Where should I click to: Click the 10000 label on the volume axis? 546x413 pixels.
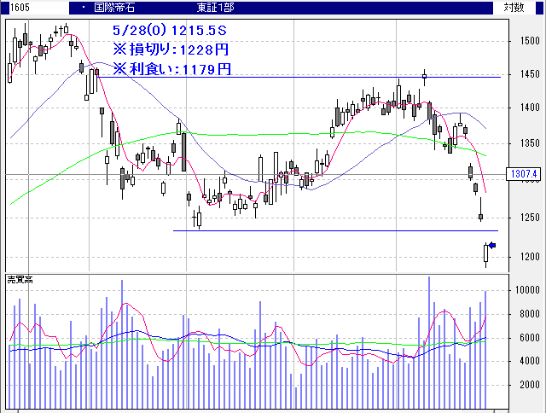(524, 290)
